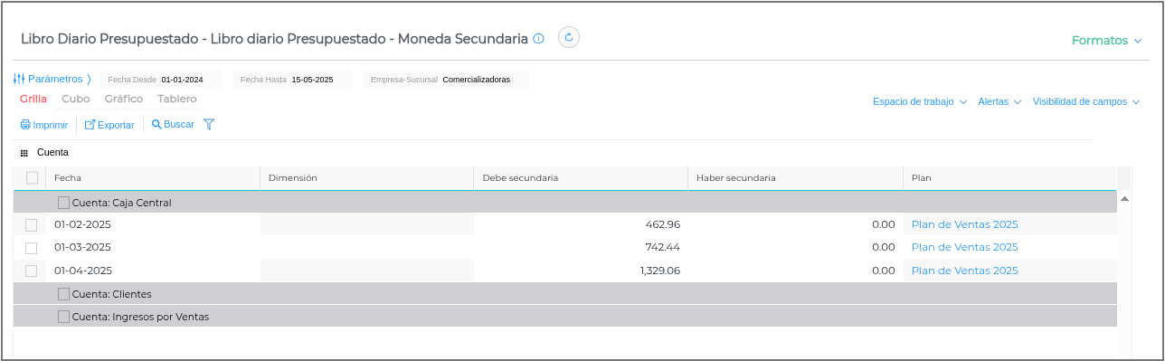1165x361 pixels.
Task: Click the info icon next to title
Action: pos(538,39)
